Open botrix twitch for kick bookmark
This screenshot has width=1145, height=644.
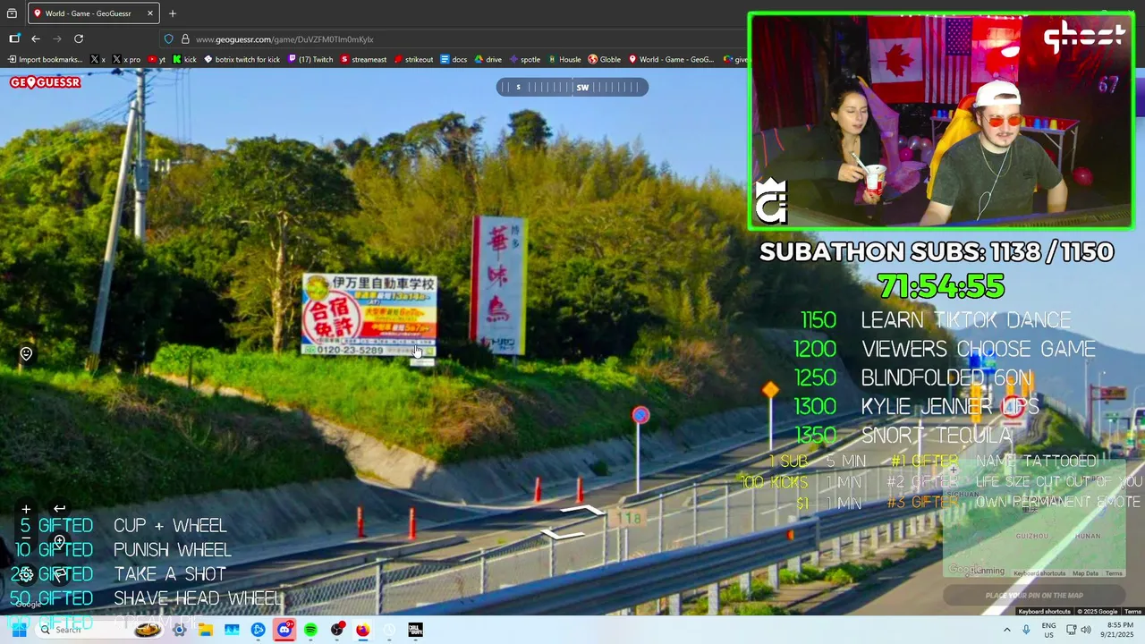pos(242,60)
